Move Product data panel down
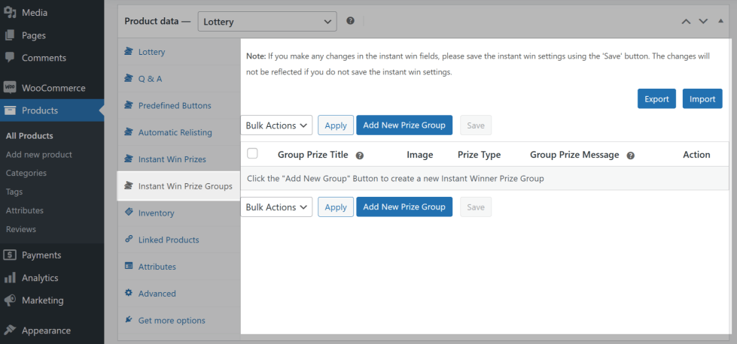This screenshot has width=737, height=344. [x=703, y=21]
